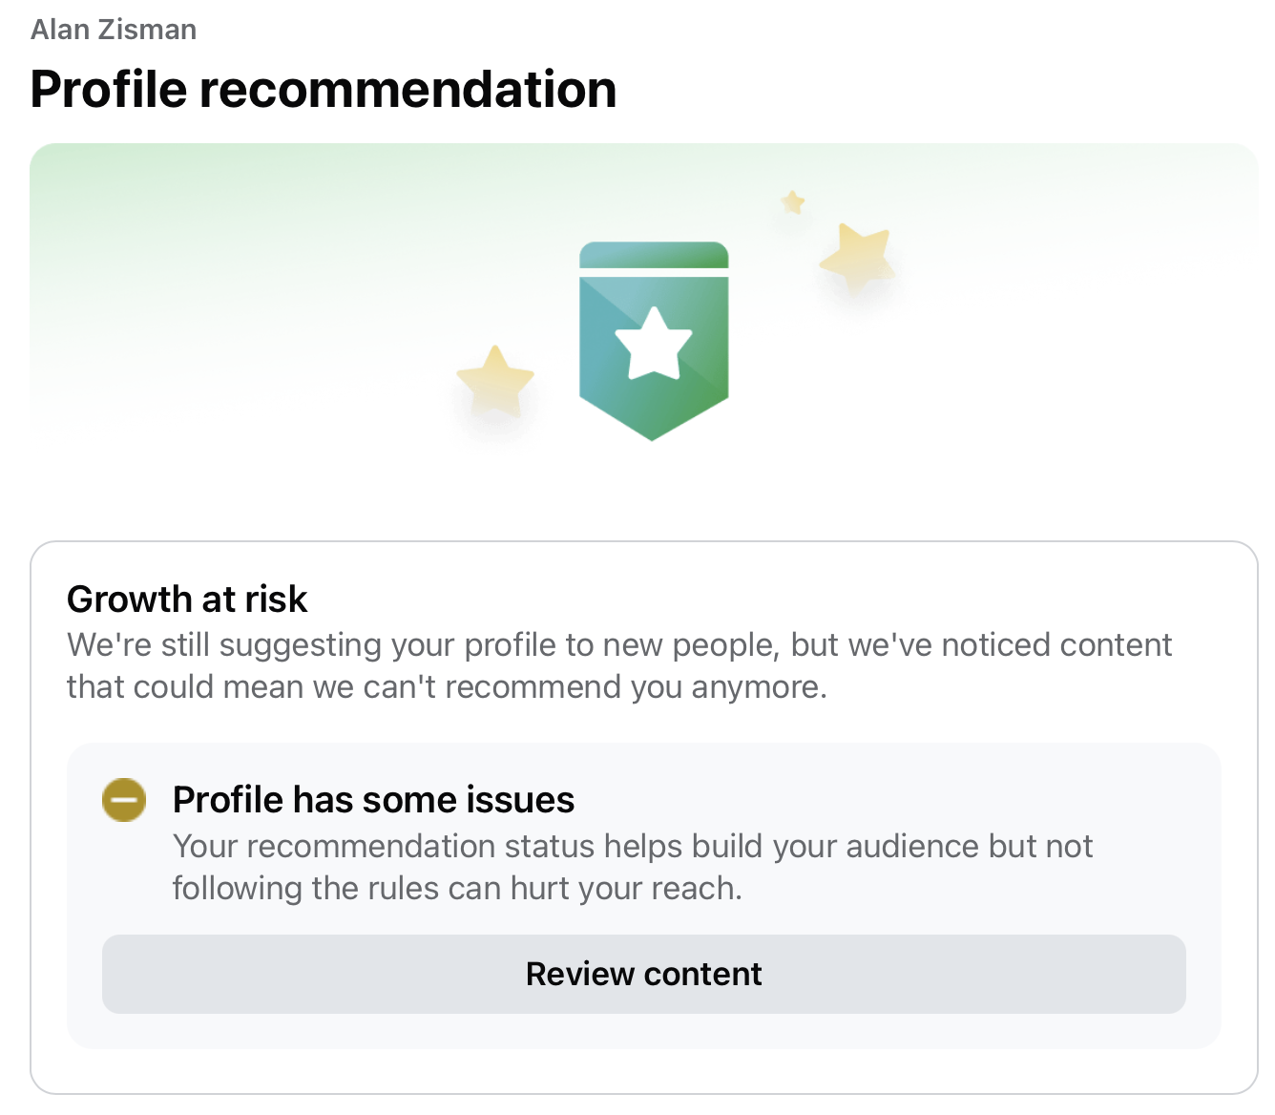The height and width of the screenshot is (1115, 1275).
Task: Click the 'Profile recommendation' page heading
Action: 323,89
